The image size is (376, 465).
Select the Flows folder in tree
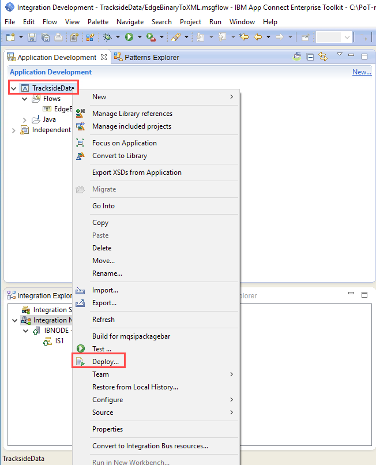tap(46, 99)
